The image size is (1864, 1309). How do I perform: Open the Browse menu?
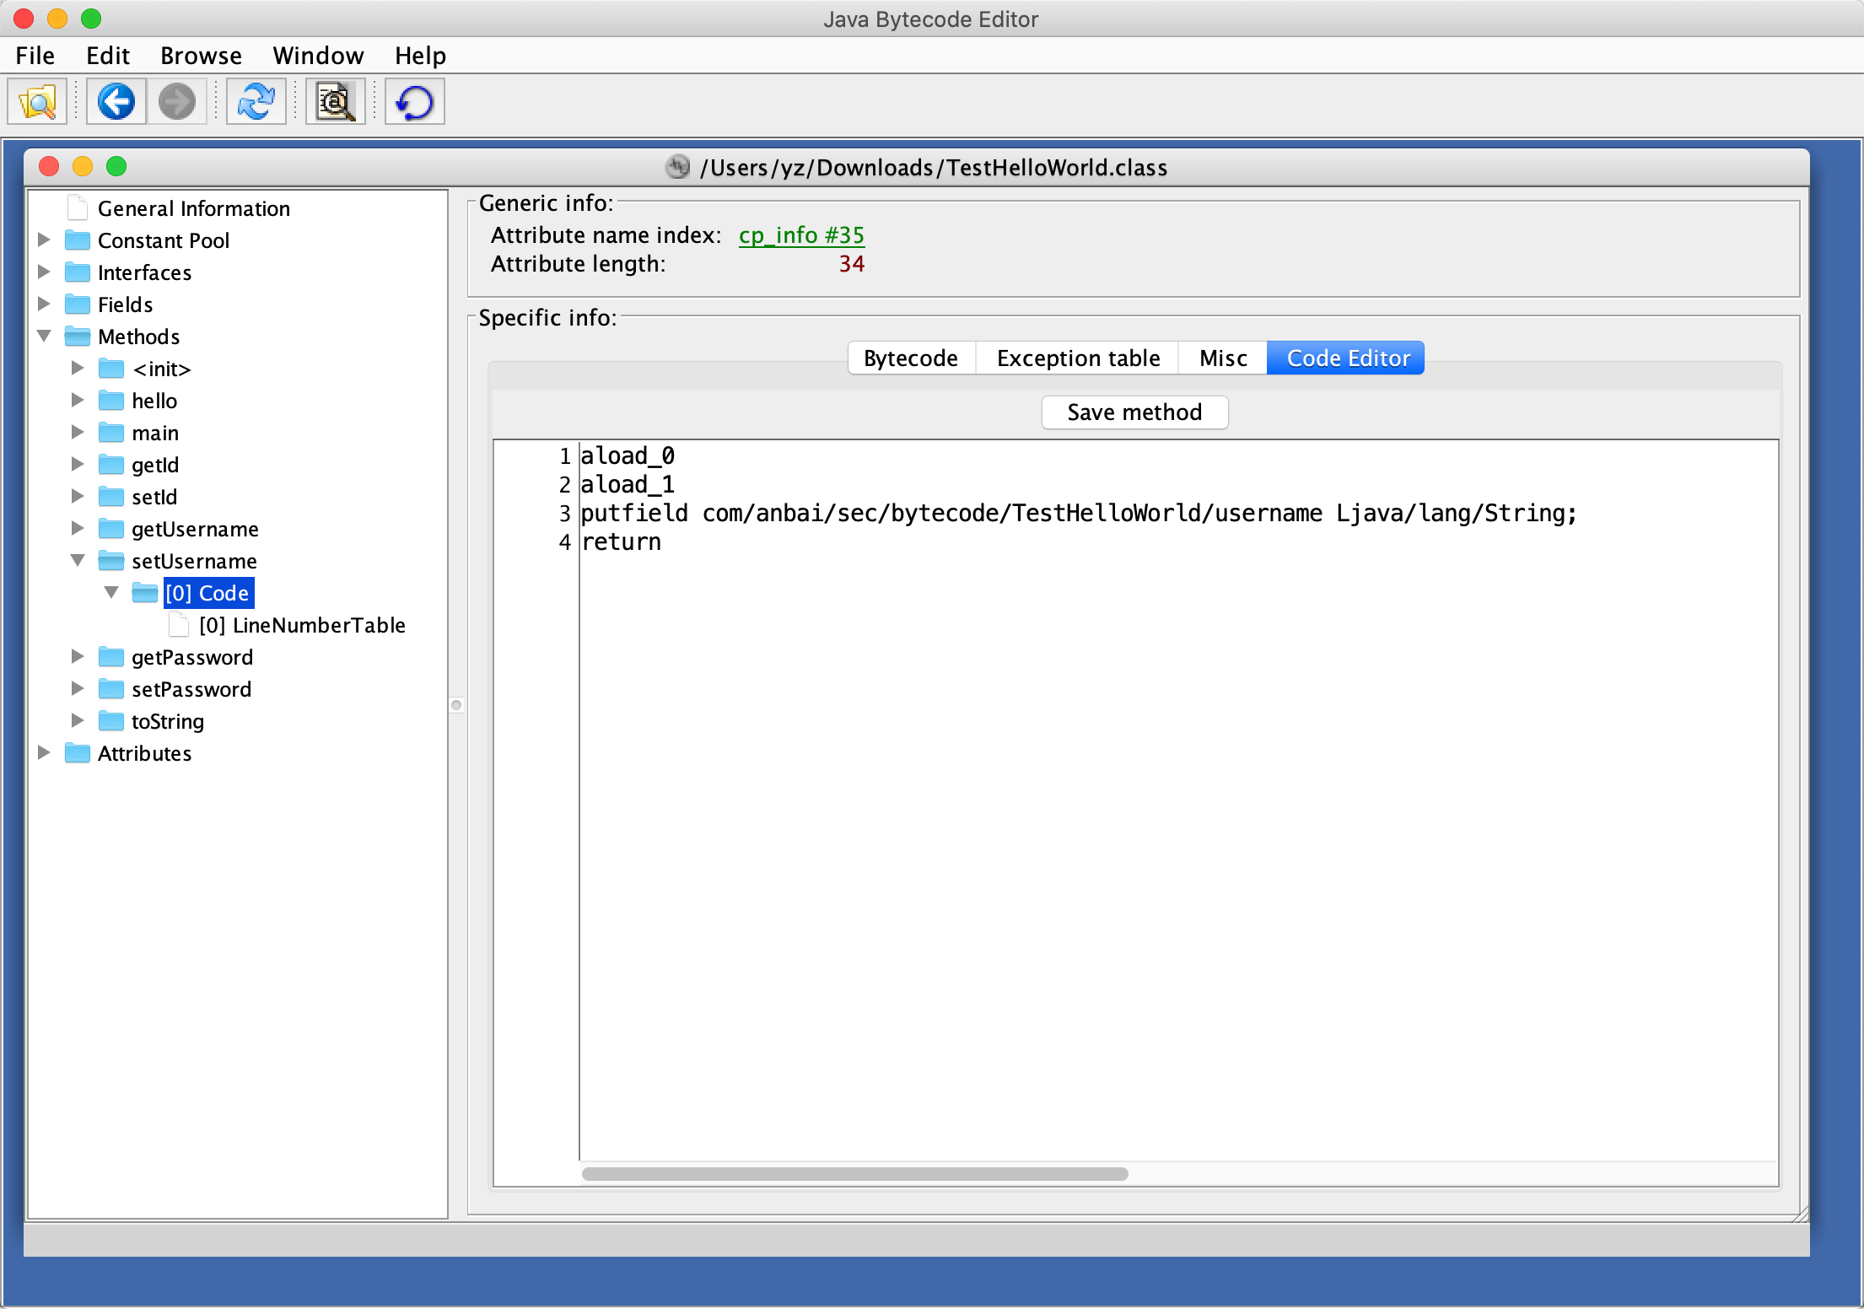(x=201, y=56)
